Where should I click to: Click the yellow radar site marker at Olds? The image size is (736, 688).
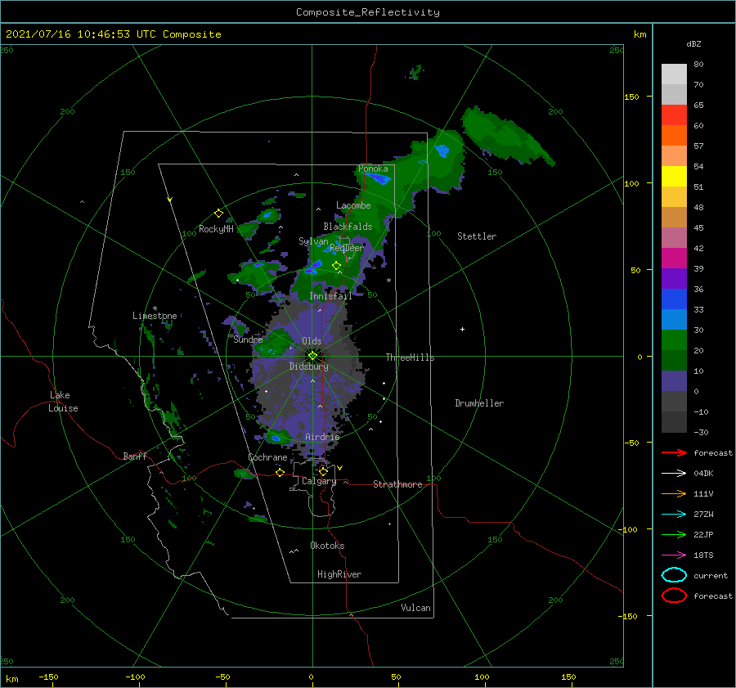tap(312, 356)
